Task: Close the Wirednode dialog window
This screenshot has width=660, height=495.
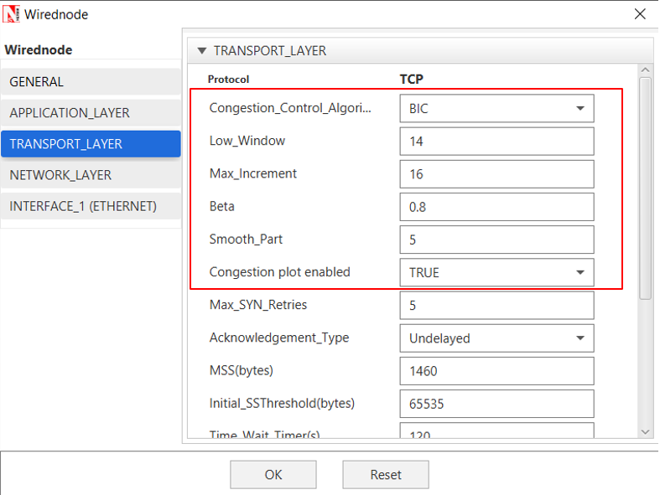Action: [640, 14]
